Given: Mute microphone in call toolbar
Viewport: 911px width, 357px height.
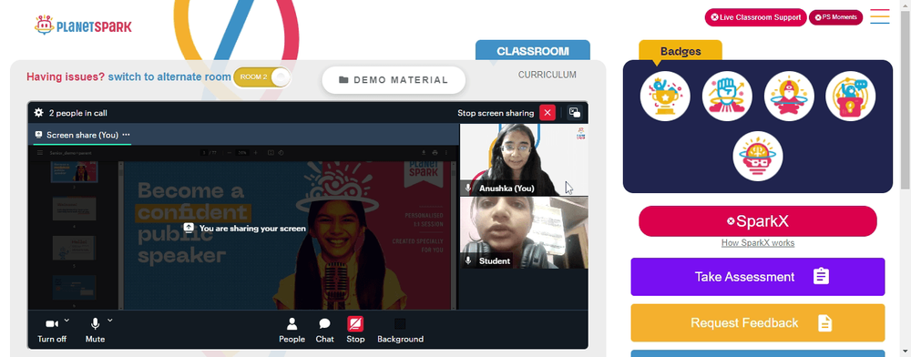Looking at the screenshot, I should [x=95, y=331].
